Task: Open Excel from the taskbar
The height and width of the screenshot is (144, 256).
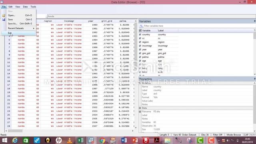Action: point(80,140)
